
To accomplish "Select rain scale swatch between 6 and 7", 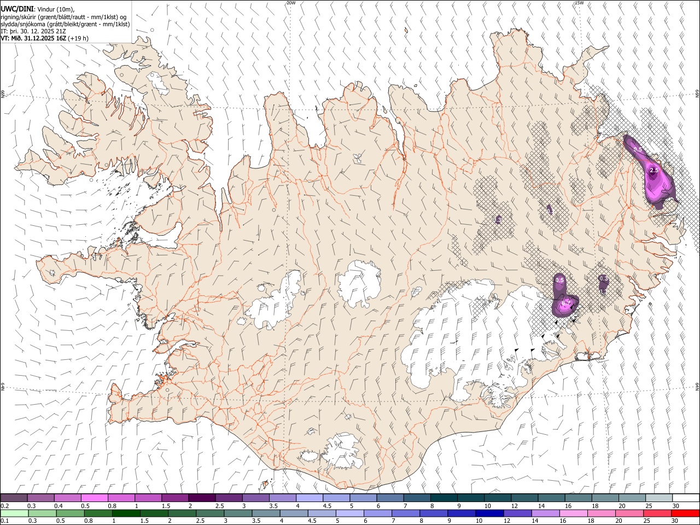I will coord(378,513).
